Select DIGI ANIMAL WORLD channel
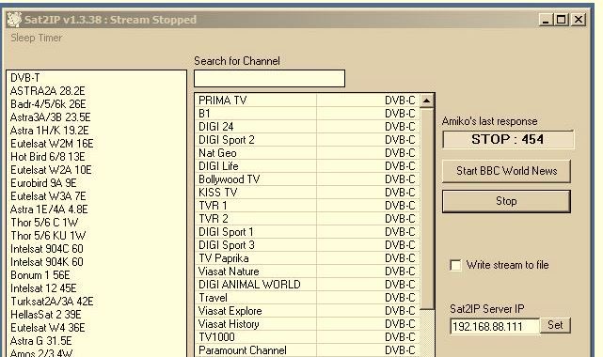Image resolution: width=603 pixels, height=357 pixels. click(x=308, y=285)
